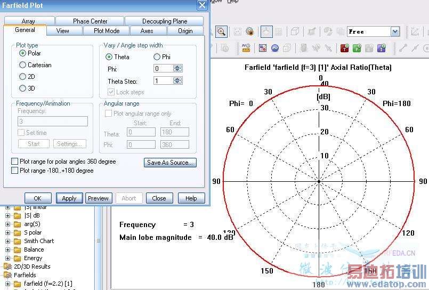Choose Theta as the varying angle
The width and height of the screenshot is (429, 290).
click(x=109, y=57)
